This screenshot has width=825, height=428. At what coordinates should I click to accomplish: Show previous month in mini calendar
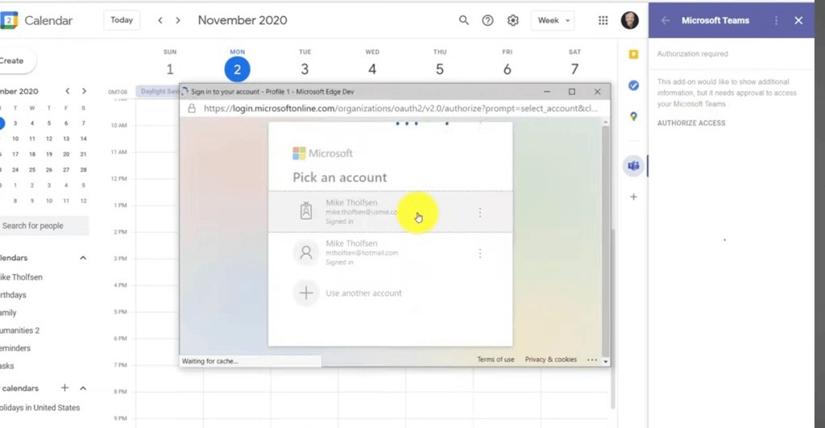click(x=68, y=91)
